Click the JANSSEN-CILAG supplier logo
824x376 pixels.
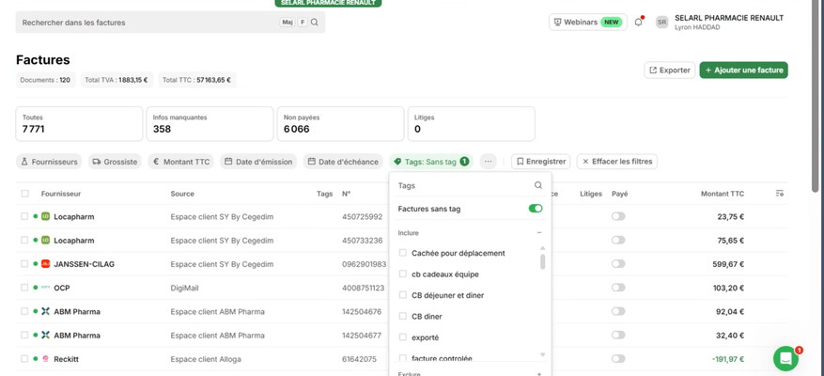45,264
